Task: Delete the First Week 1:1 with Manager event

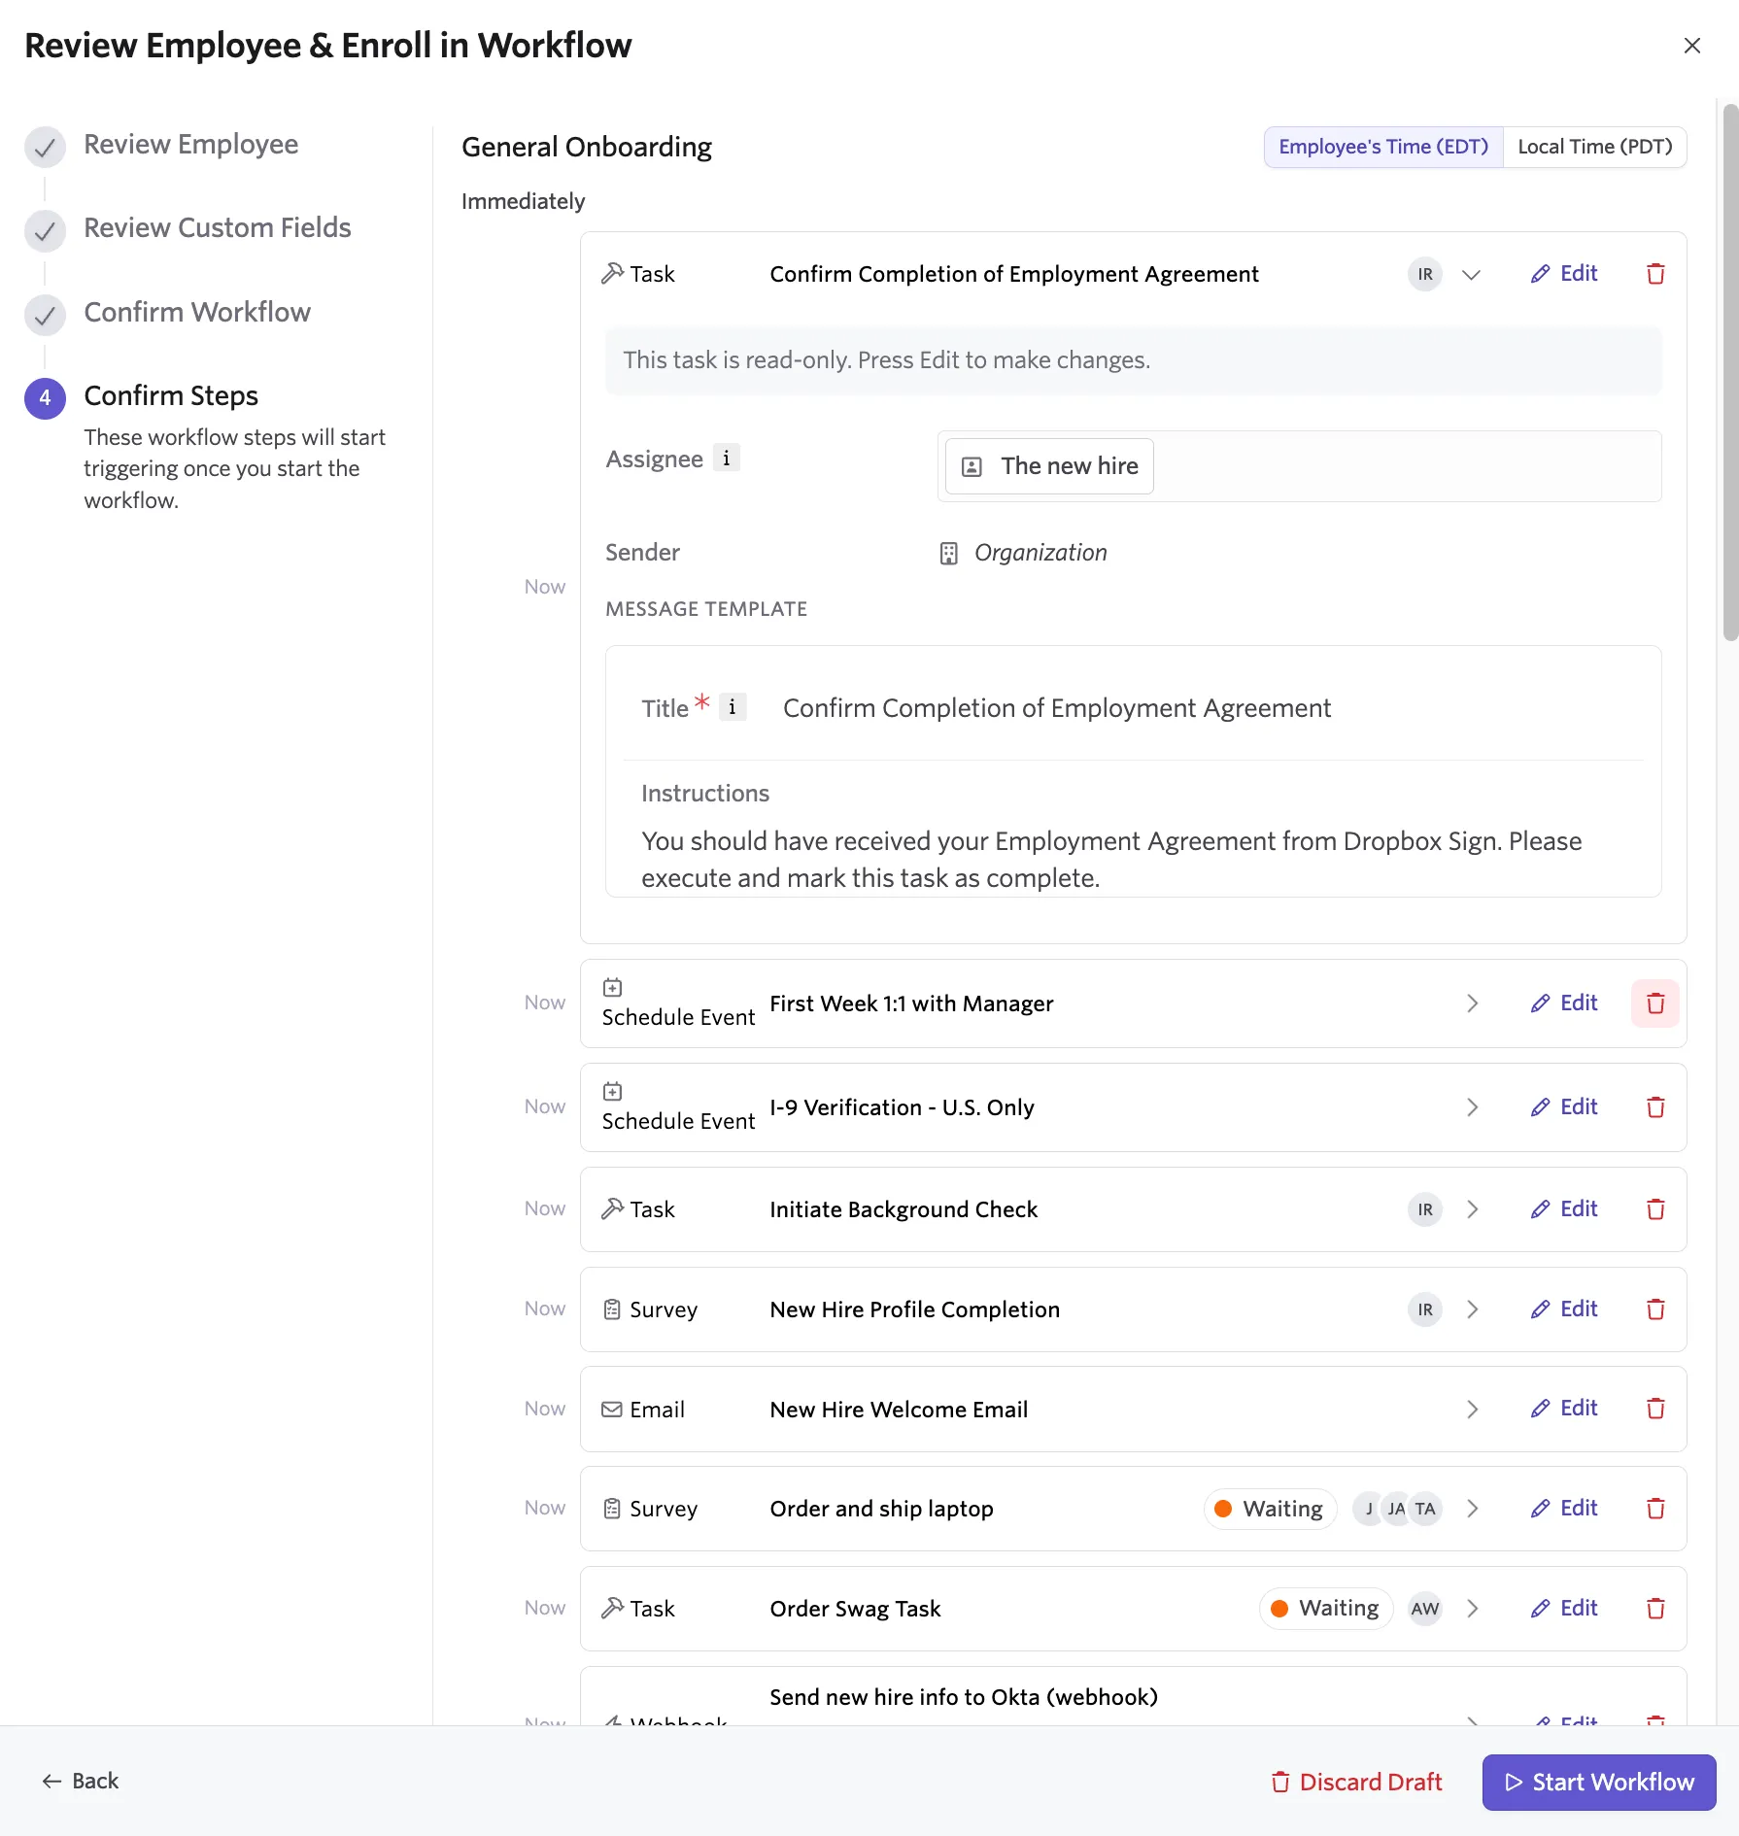Action: [1655, 1003]
